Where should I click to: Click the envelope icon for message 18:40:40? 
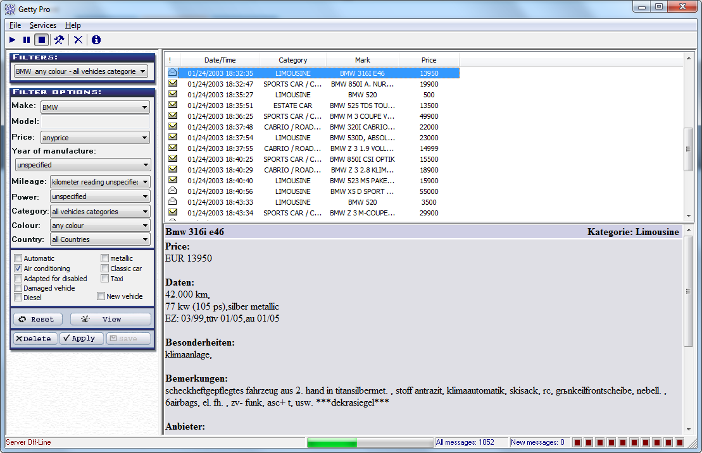[x=172, y=180]
